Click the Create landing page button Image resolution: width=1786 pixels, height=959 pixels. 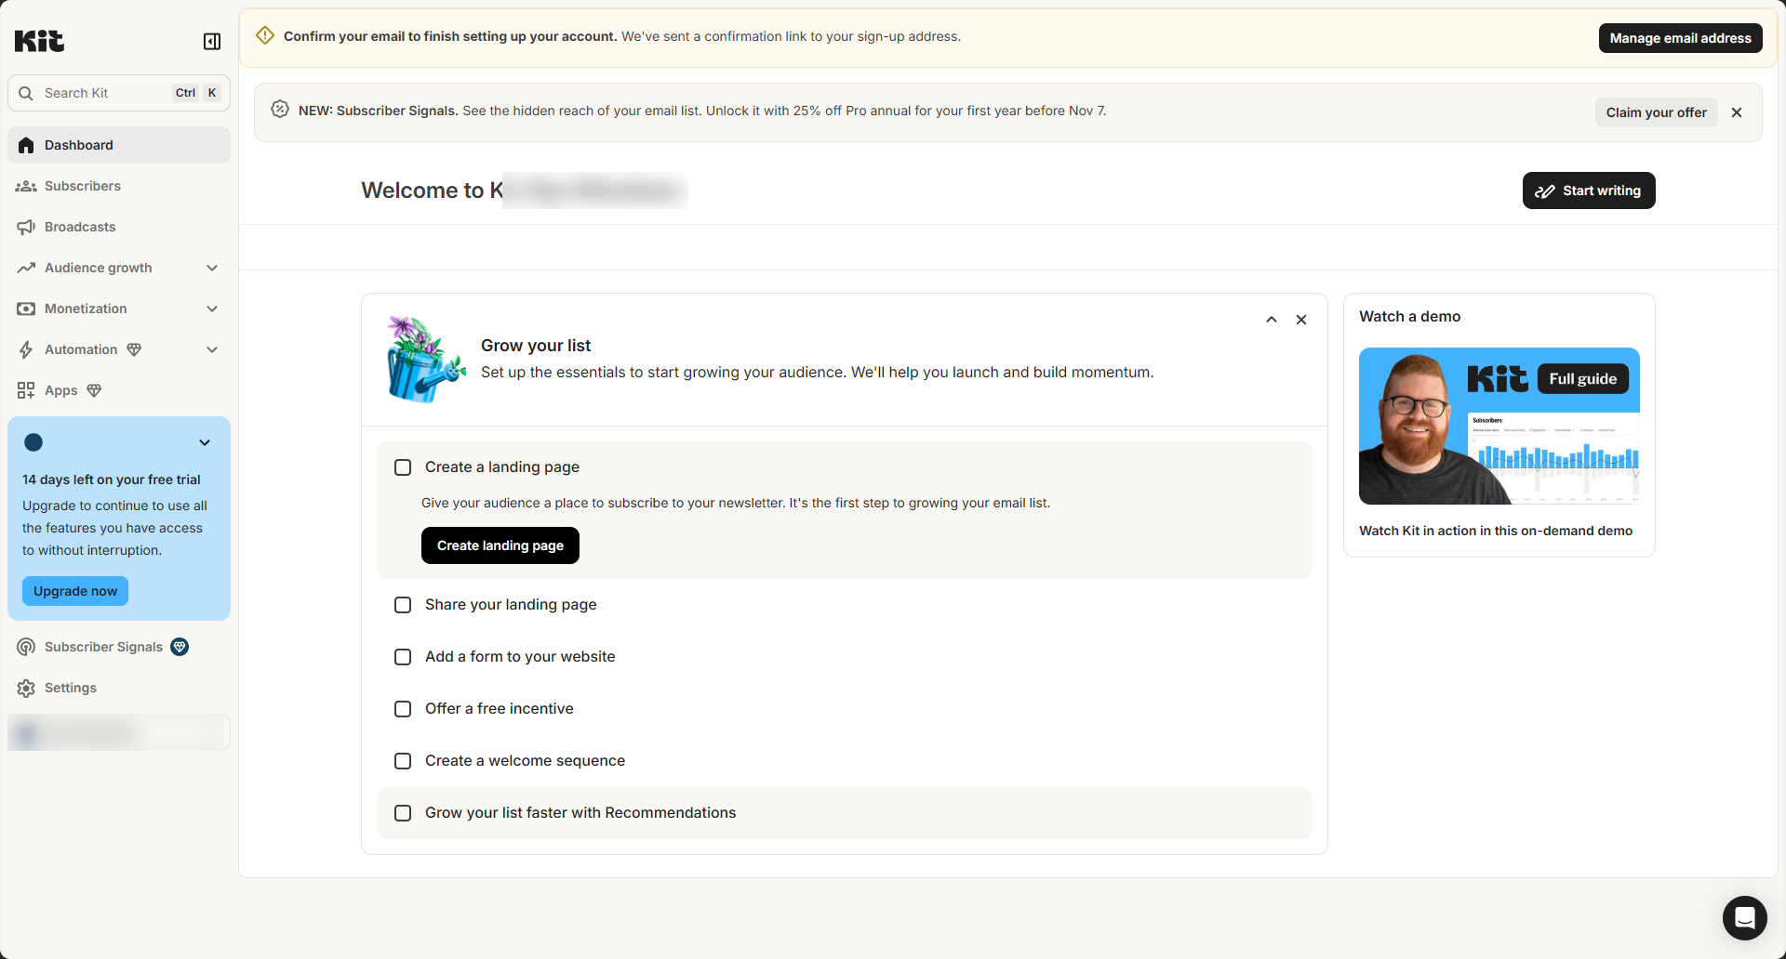[x=500, y=545]
